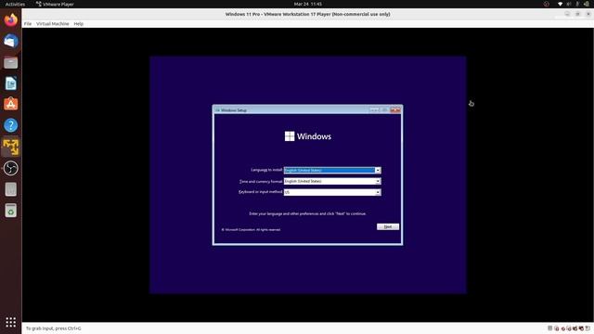Open the File menu in VMware Player
This screenshot has width=594, height=334.
[x=28, y=24]
